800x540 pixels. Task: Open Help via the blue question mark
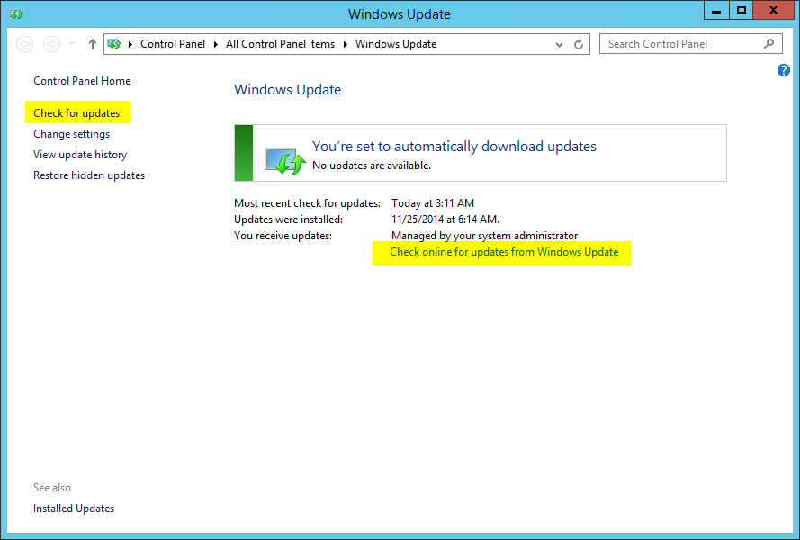pyautogui.click(x=784, y=70)
